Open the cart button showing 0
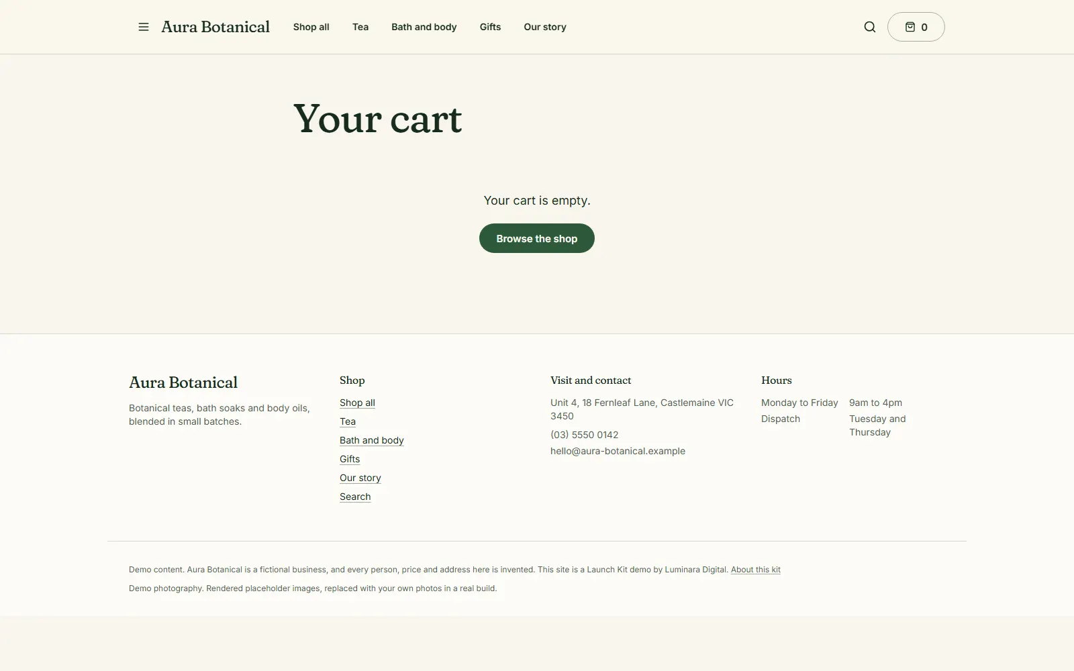 [916, 27]
